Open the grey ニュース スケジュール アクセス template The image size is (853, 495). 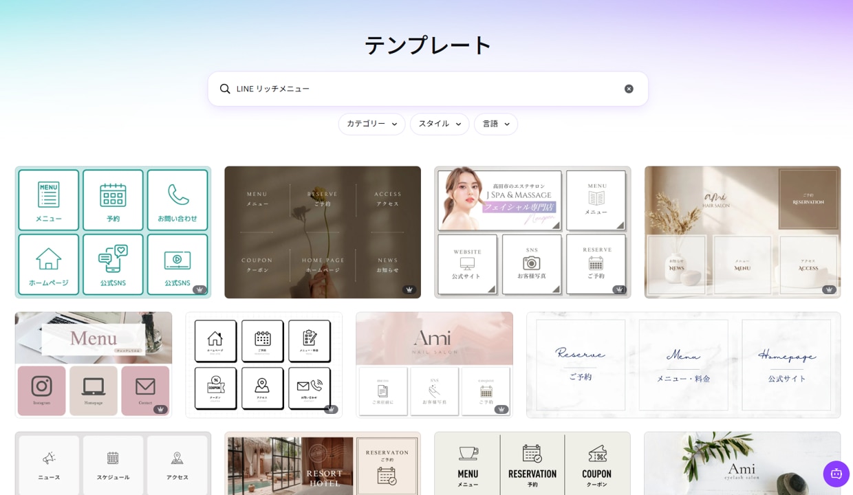(113, 463)
